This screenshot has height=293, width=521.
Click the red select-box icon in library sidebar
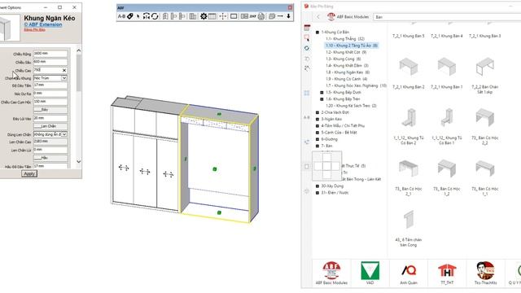point(307,38)
